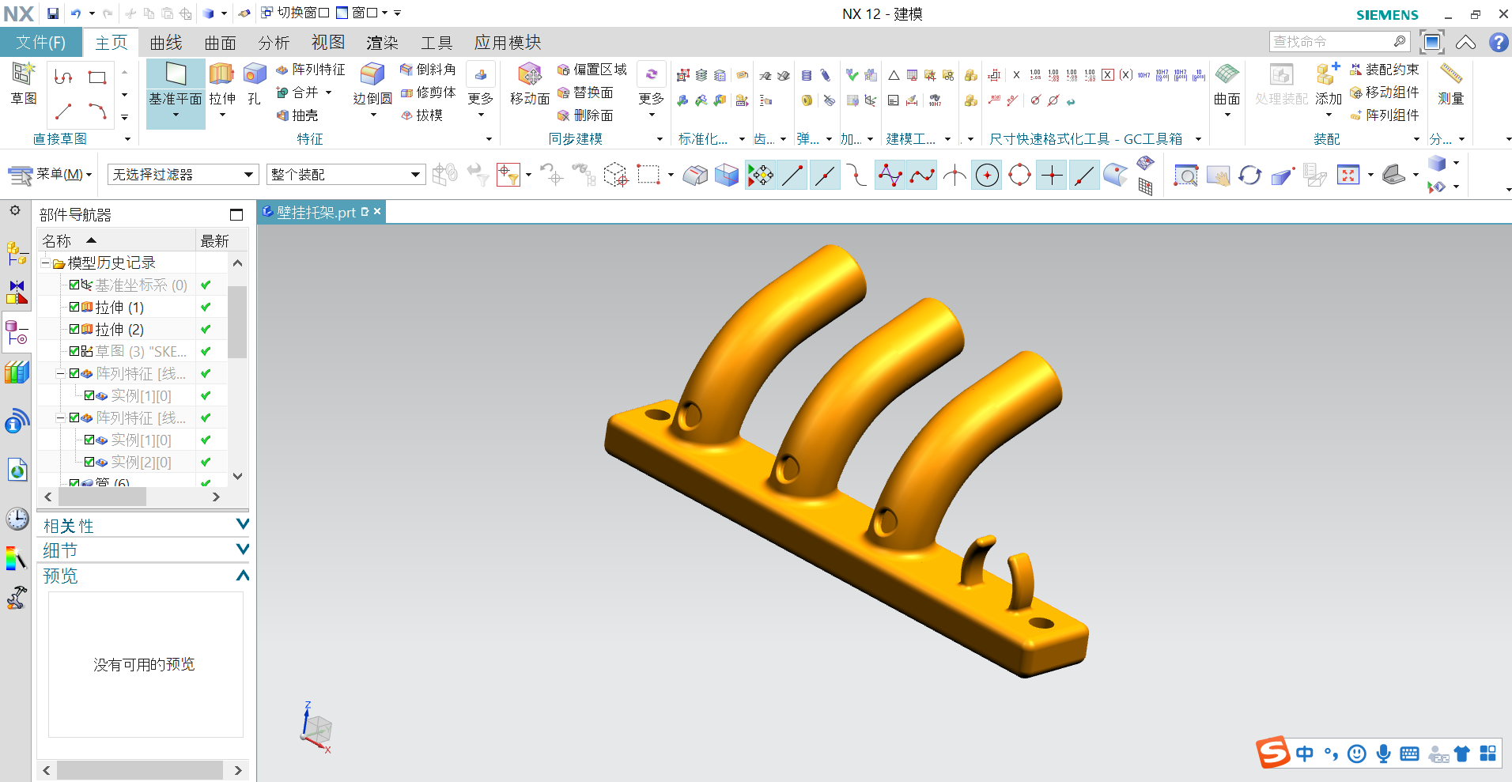1512x782 pixels.
Task: Toggle the 拉伸 (2) feature checkbox
Action: pos(74,329)
